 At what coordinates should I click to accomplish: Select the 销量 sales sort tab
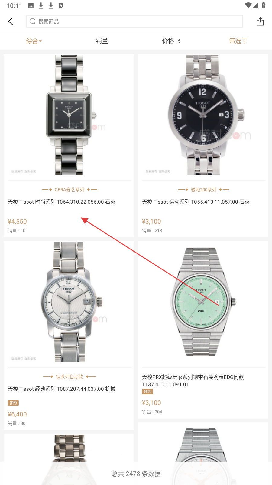coord(102,41)
